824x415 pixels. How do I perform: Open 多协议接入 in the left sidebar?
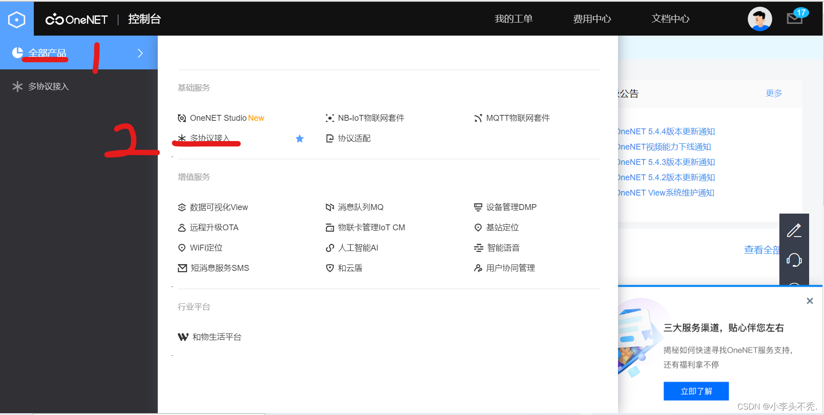tap(48, 87)
